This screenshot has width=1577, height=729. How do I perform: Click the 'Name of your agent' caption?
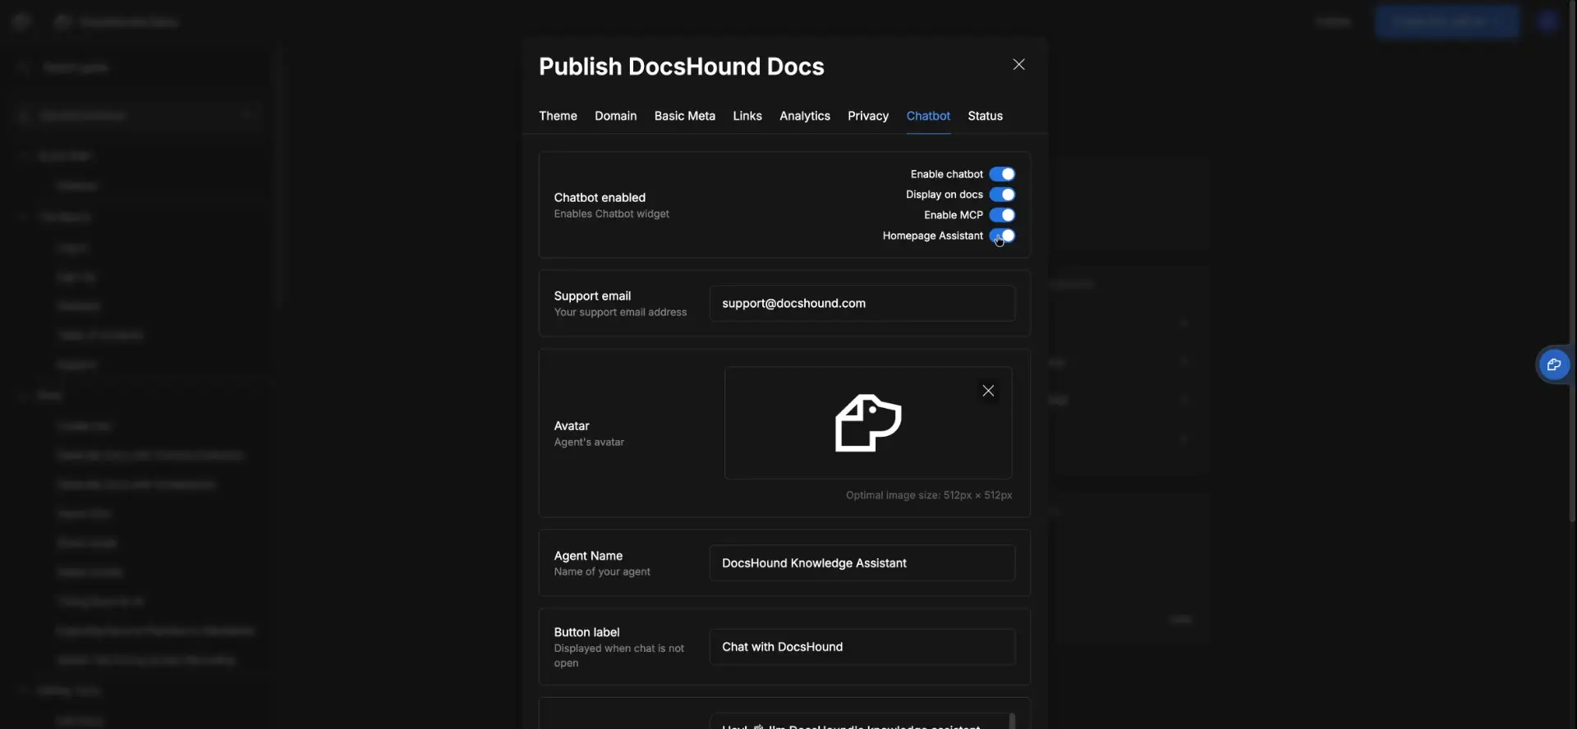click(602, 571)
